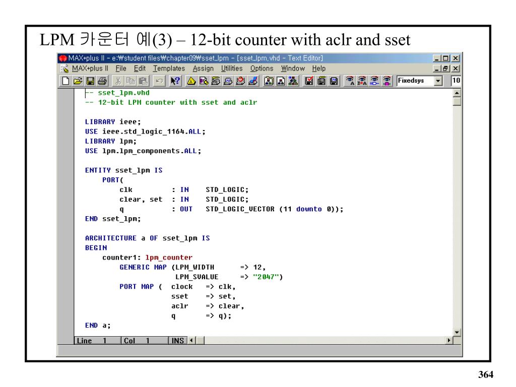Image resolution: width=516 pixels, height=387 pixels.
Task: Open the Window menu
Action: click(293, 69)
